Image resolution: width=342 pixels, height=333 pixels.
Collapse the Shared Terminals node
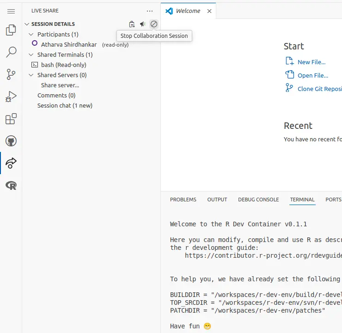31,55
